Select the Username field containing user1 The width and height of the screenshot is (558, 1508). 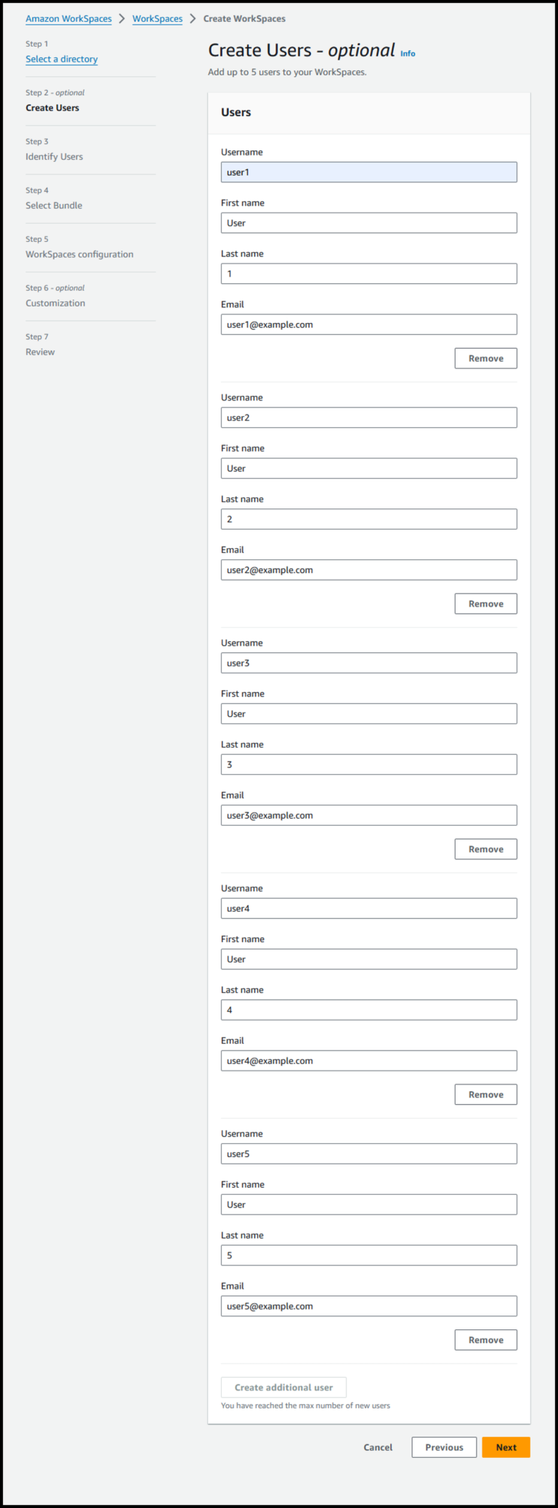(368, 171)
